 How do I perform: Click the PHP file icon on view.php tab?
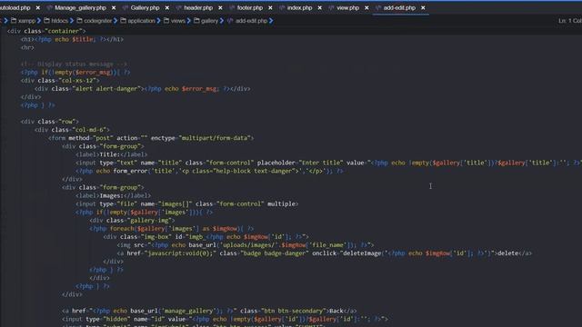tap(331, 8)
